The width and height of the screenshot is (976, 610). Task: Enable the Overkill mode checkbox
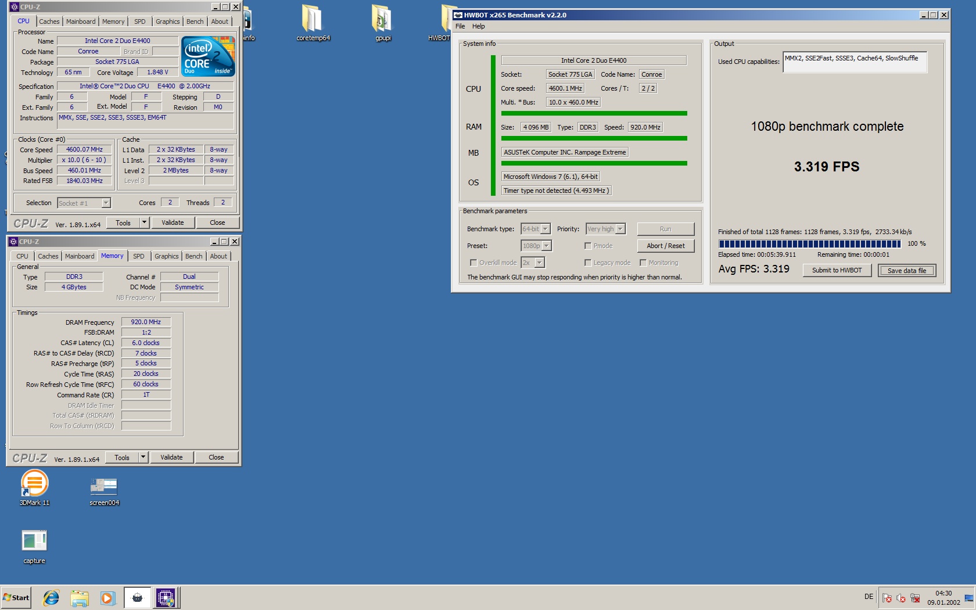(473, 263)
